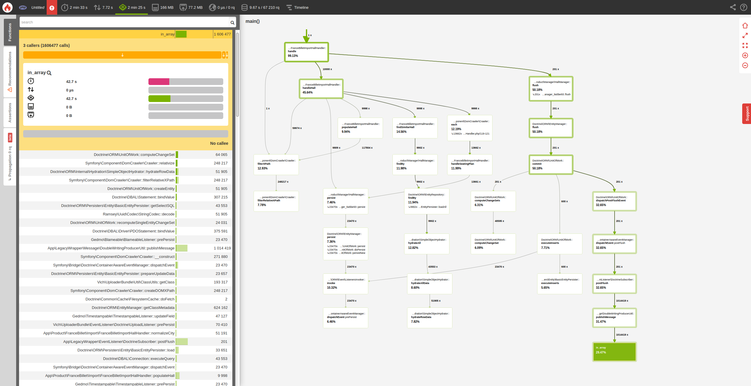Click the wall time clock icon for in_array
Image resolution: width=751 pixels, height=386 pixels.
[31, 81]
